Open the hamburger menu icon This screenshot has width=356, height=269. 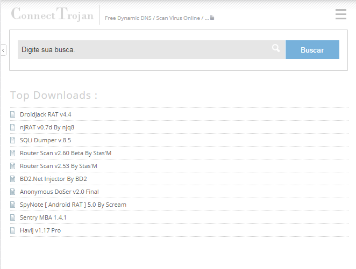tap(341, 14)
